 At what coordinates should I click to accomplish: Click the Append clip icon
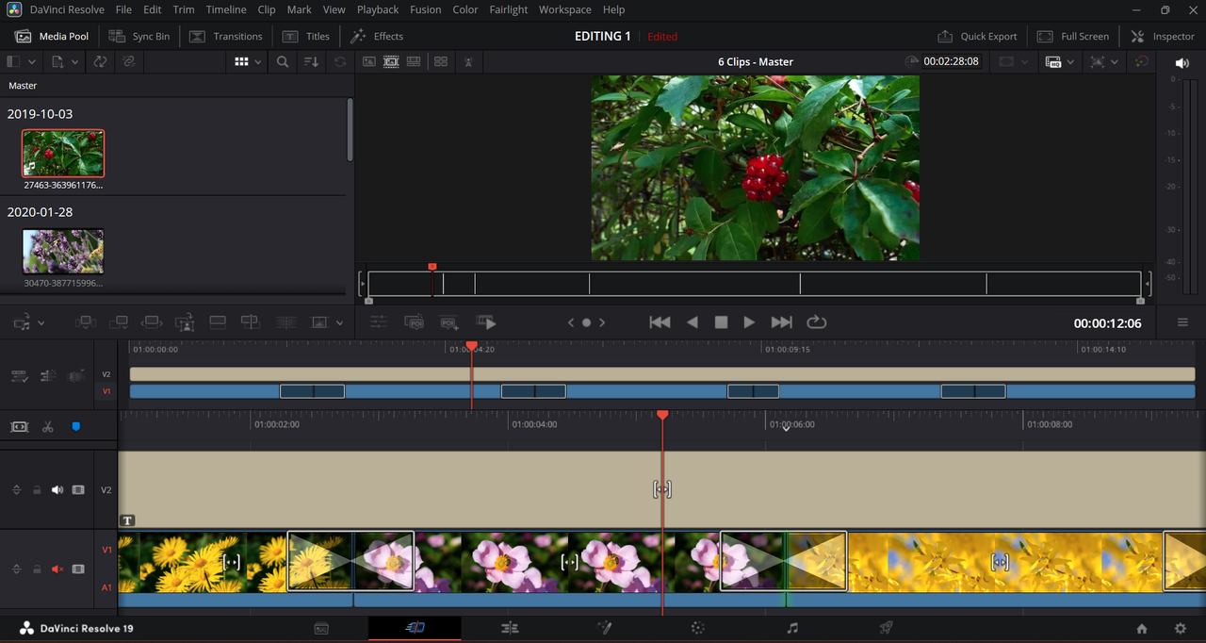[119, 322]
